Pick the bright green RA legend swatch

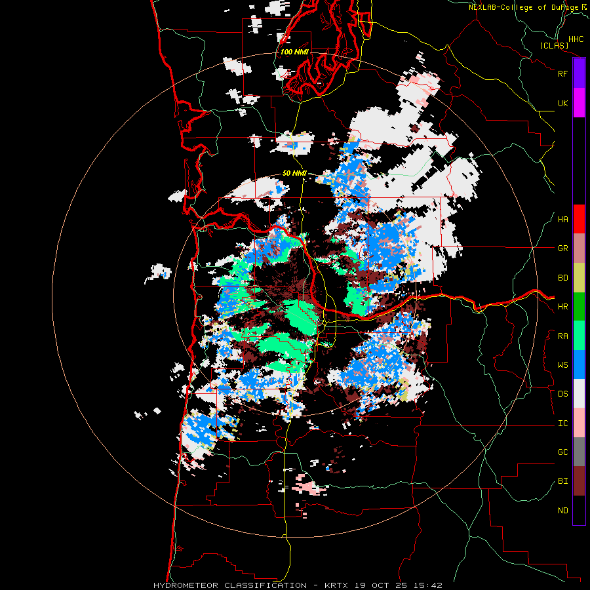pyautogui.click(x=579, y=336)
